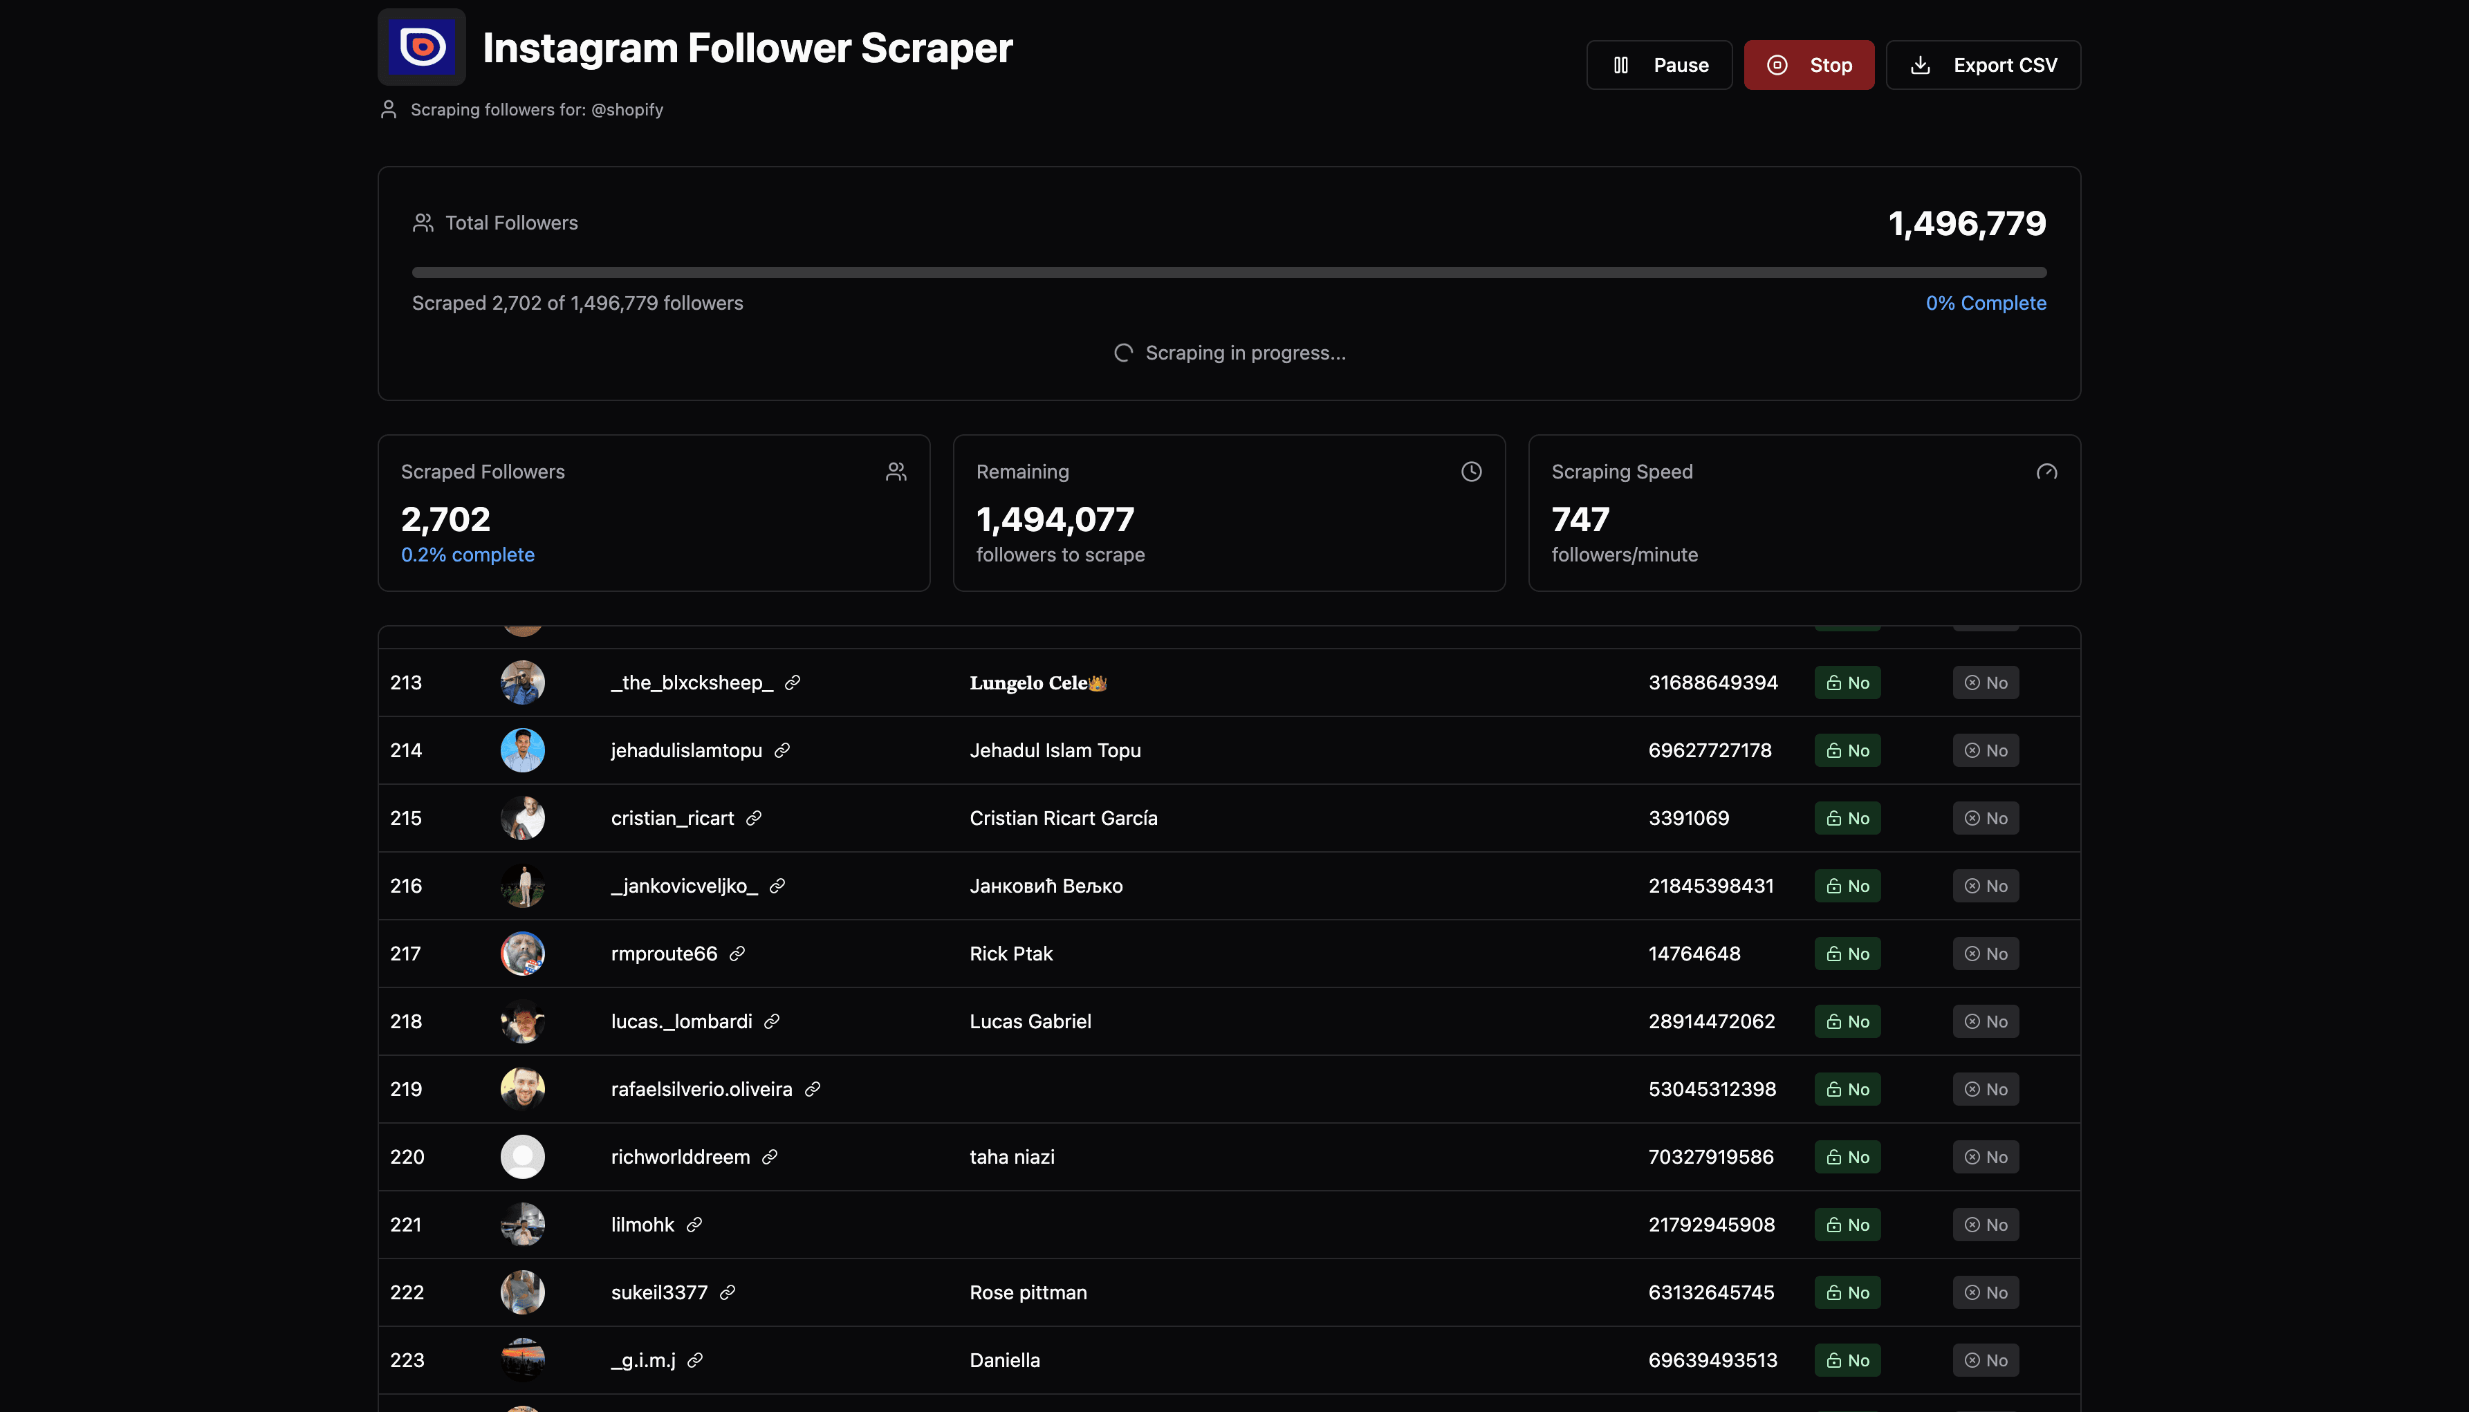This screenshot has height=1412, width=2469.
Task: Click username lilmohk
Action: 642,1225
